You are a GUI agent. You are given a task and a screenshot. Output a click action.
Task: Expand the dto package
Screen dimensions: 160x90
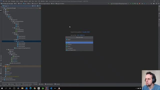pyautogui.click(x=14, y=39)
